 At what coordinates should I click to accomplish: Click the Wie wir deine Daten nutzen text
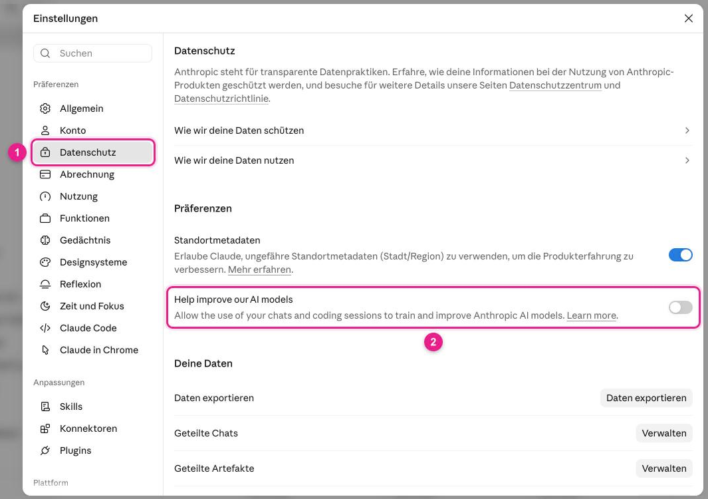(234, 160)
